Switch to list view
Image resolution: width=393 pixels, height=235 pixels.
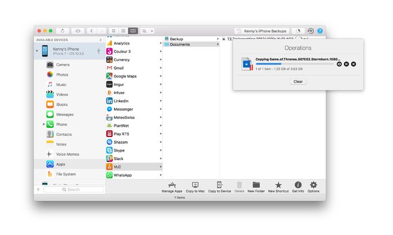[123, 31]
